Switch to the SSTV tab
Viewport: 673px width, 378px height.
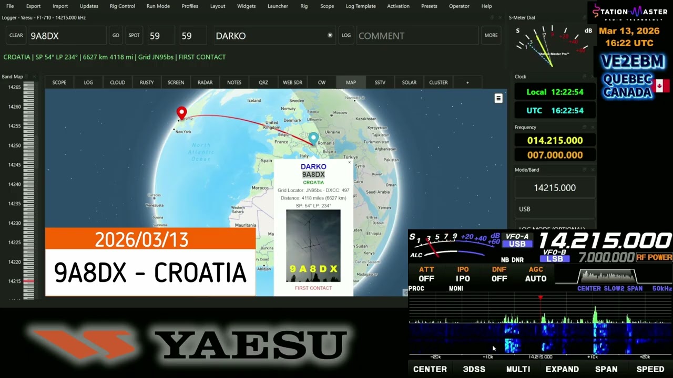click(x=380, y=82)
